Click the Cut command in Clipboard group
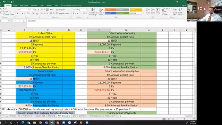222x125 pixels. [5, 9]
